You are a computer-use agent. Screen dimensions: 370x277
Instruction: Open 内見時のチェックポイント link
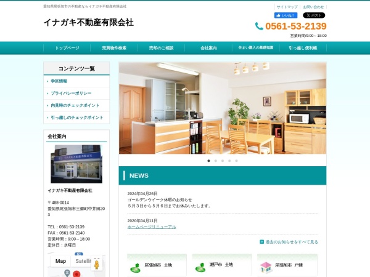click(75, 105)
